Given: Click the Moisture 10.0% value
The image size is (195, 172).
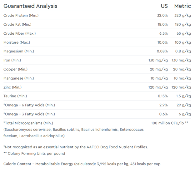Looking at the screenshot, I should (x=162, y=42).
